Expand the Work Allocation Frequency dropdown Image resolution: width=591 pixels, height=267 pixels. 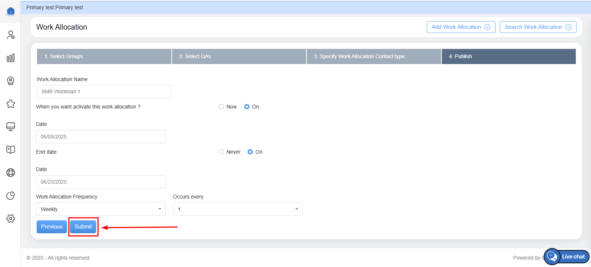coord(101,209)
